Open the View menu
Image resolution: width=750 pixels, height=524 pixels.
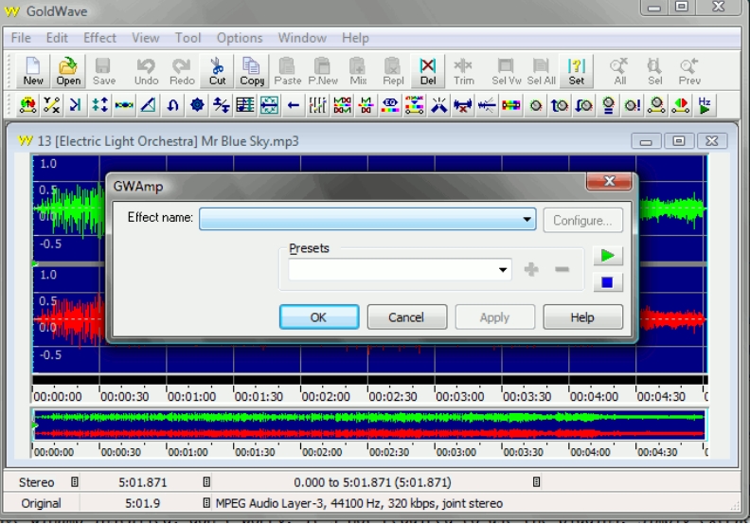[x=146, y=38]
